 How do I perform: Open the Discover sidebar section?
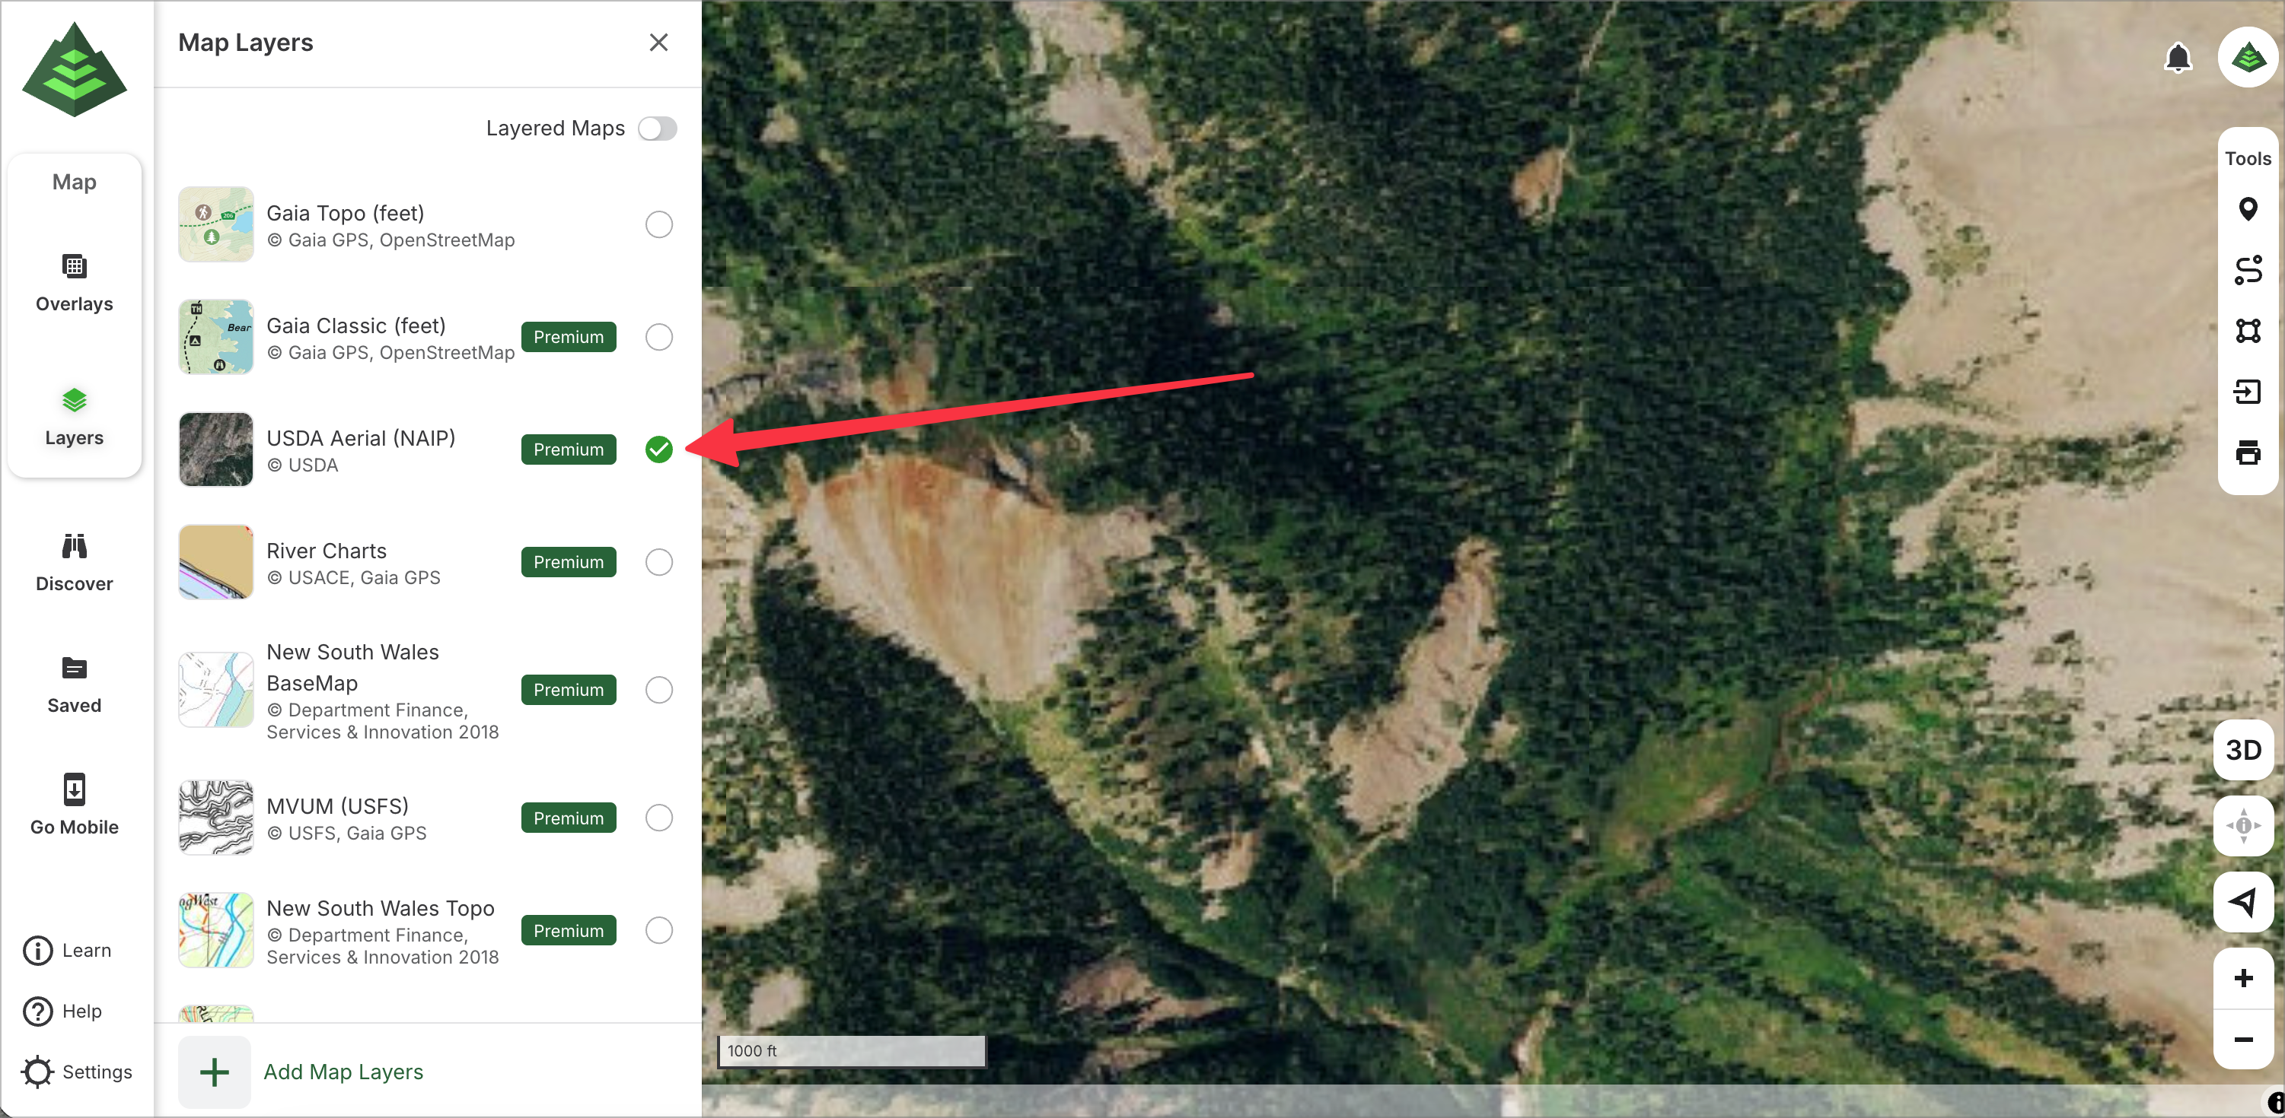click(75, 563)
